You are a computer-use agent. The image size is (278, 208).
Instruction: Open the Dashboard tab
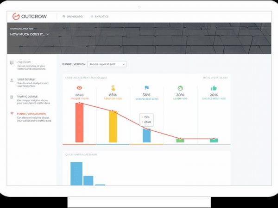click(72, 17)
